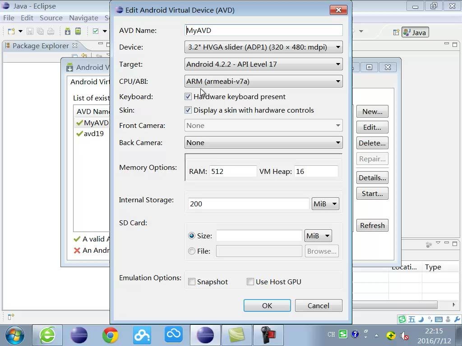
Task: Click the Baidu cloud icon in taskbar
Action: click(x=142, y=335)
